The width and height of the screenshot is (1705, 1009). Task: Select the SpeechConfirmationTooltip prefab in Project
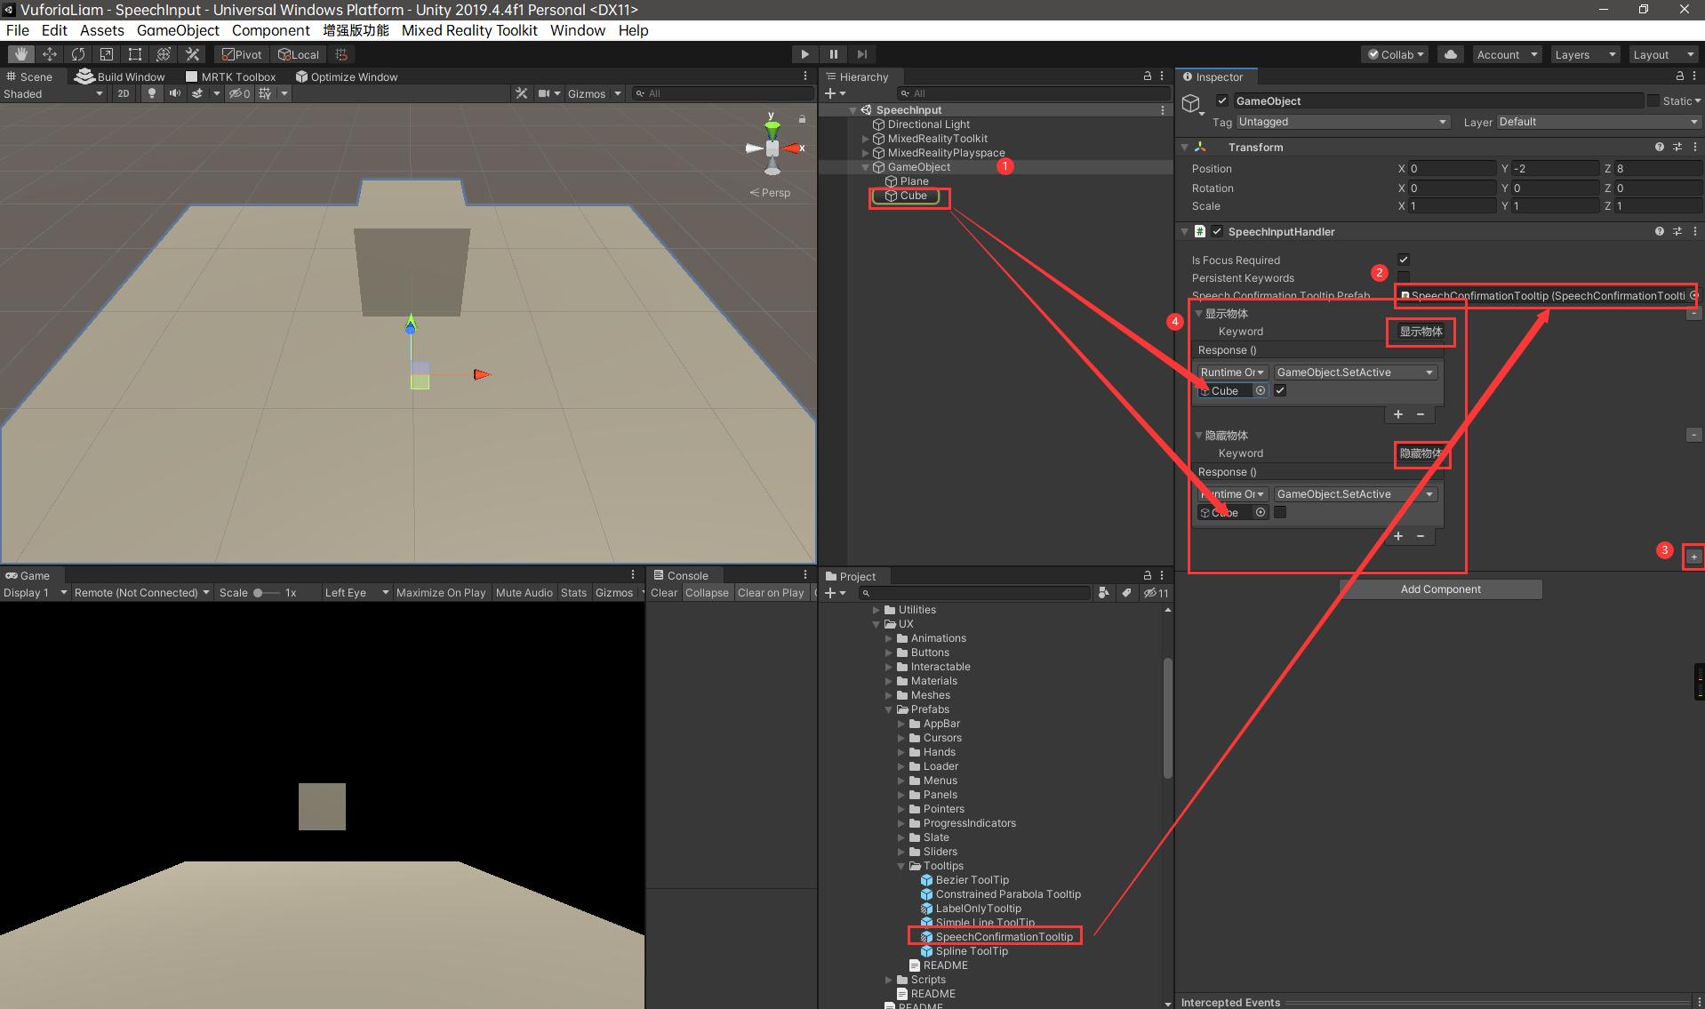point(1003,936)
